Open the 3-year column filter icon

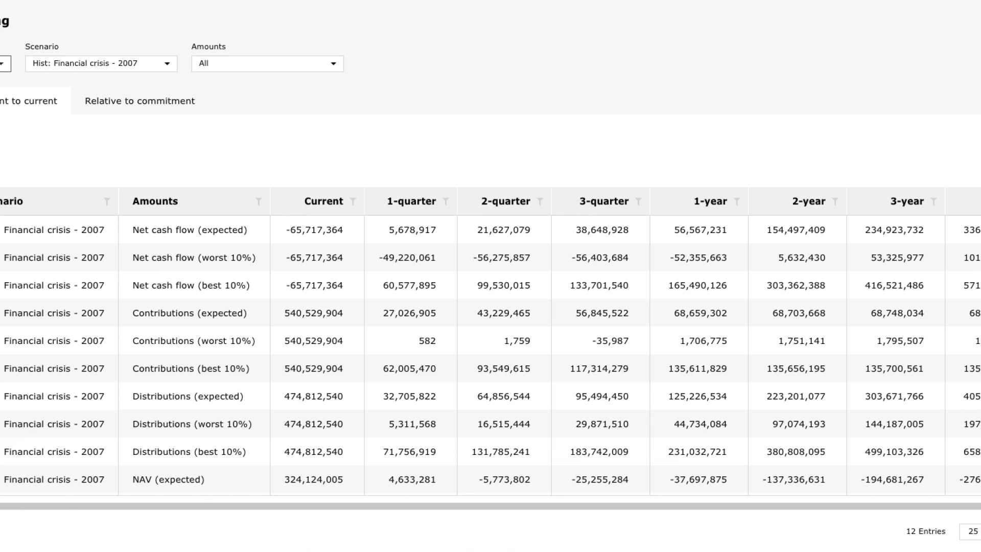(933, 202)
